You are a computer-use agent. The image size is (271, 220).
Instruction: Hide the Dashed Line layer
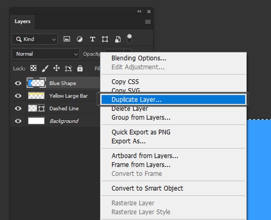tap(18, 108)
